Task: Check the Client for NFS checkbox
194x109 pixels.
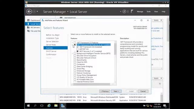Action: (x=75, y=62)
